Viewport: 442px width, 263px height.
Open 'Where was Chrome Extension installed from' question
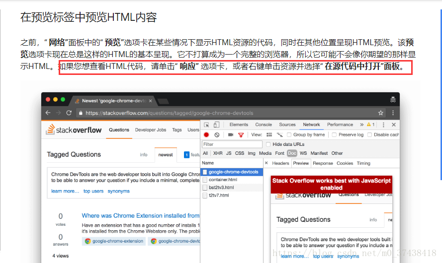[x=140, y=216]
